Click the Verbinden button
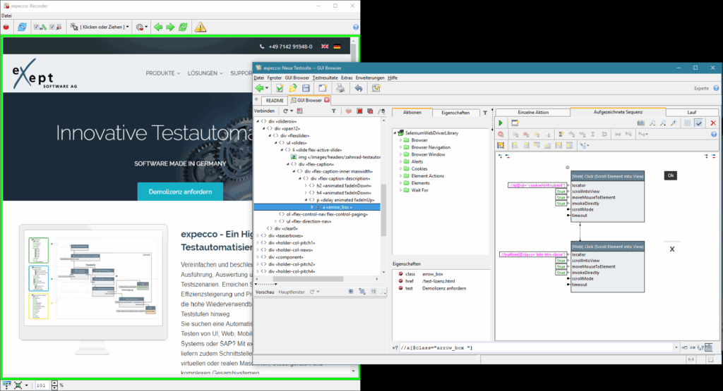Screen dimensions: 723x391 click(265, 111)
